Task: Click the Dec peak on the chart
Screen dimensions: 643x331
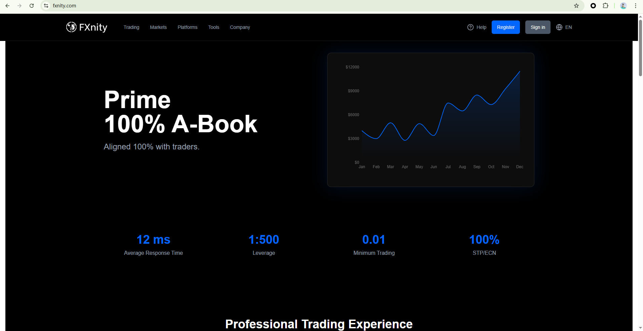Action: [x=520, y=72]
